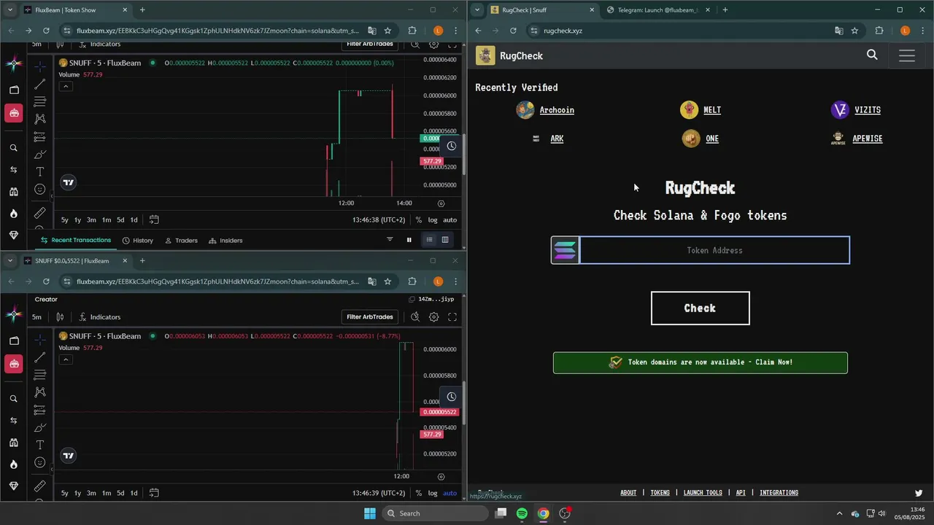Click the flame icon in top FluxBeam sidebar

(13, 214)
